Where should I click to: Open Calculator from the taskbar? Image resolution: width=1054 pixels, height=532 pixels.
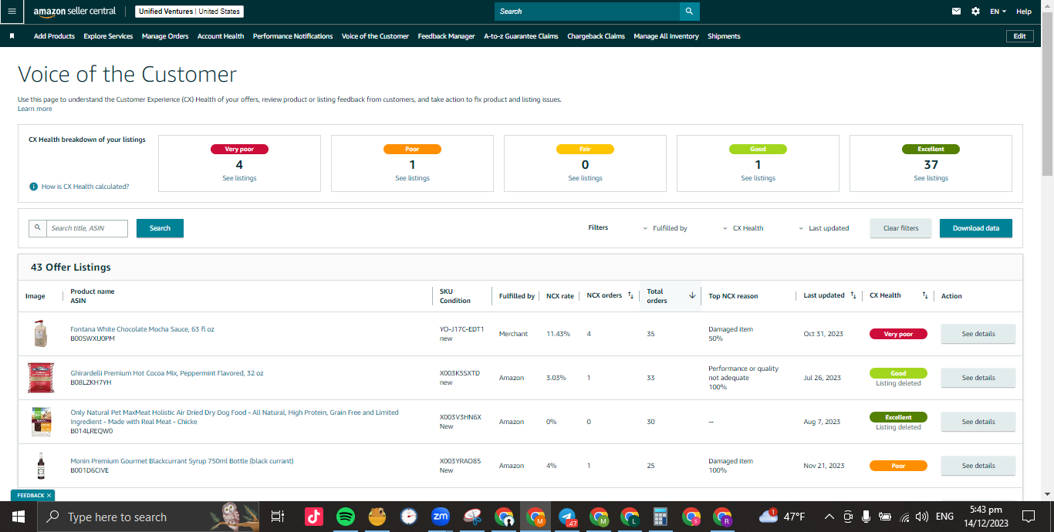pyautogui.click(x=660, y=517)
